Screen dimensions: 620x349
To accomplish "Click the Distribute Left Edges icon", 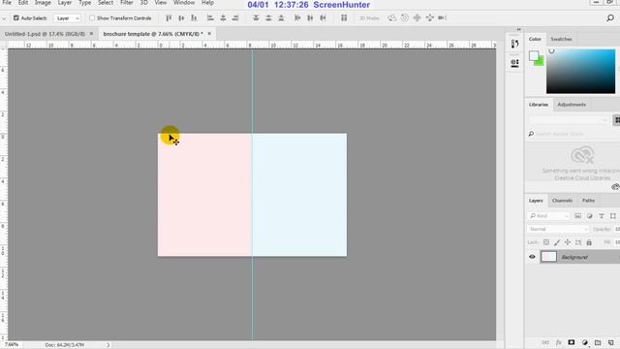I will [297, 17].
